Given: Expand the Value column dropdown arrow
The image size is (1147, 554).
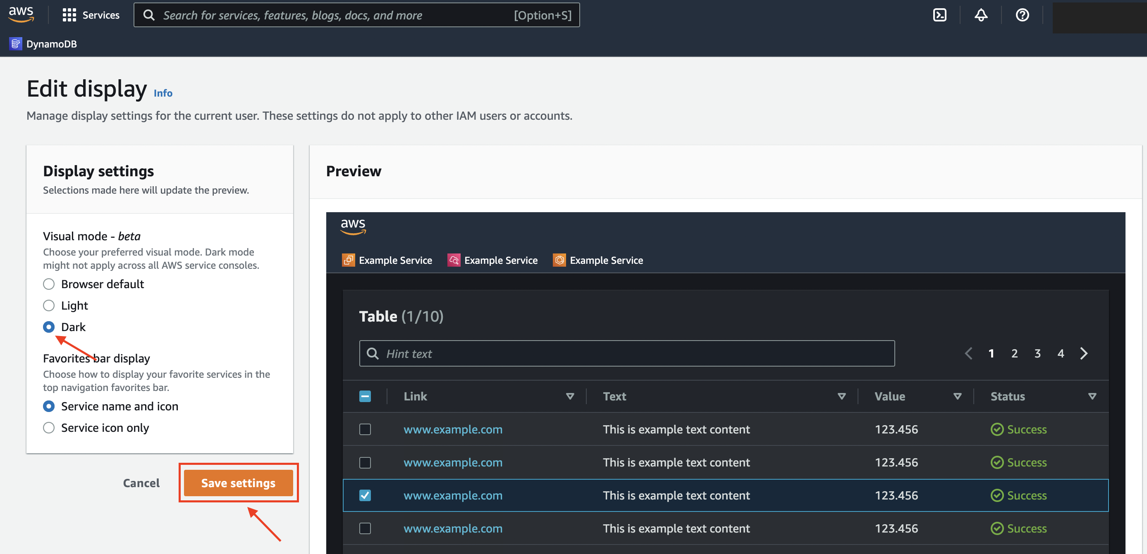Looking at the screenshot, I should 957,396.
